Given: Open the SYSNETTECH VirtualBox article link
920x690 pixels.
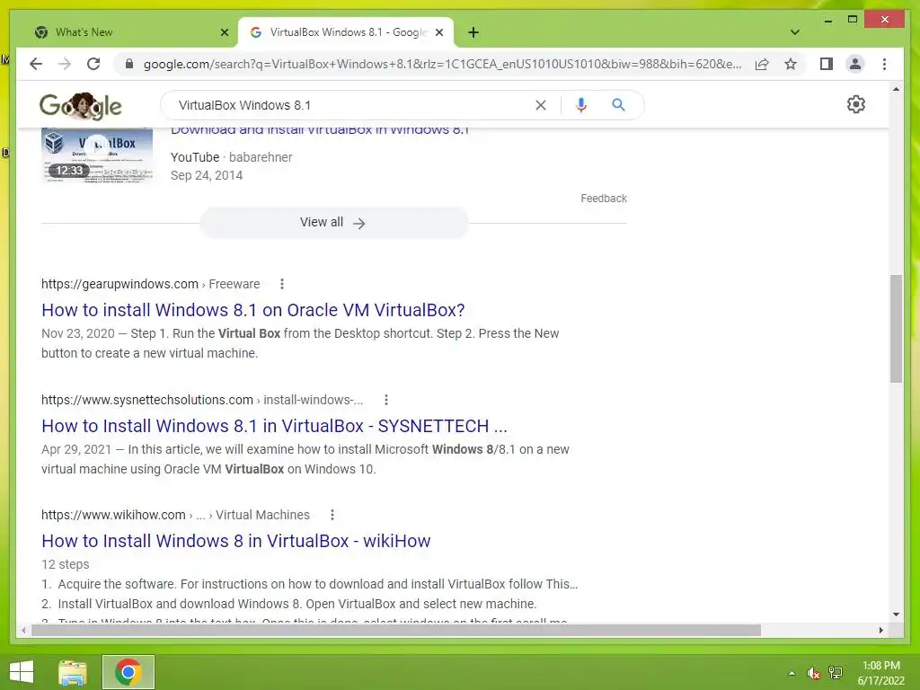Looking at the screenshot, I should 274,425.
